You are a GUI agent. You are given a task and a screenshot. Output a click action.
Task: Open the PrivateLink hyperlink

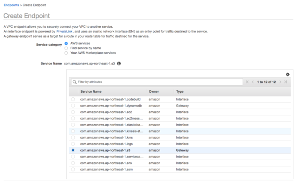(65, 32)
